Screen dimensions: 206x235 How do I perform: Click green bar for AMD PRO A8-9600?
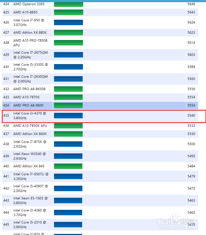point(68,105)
